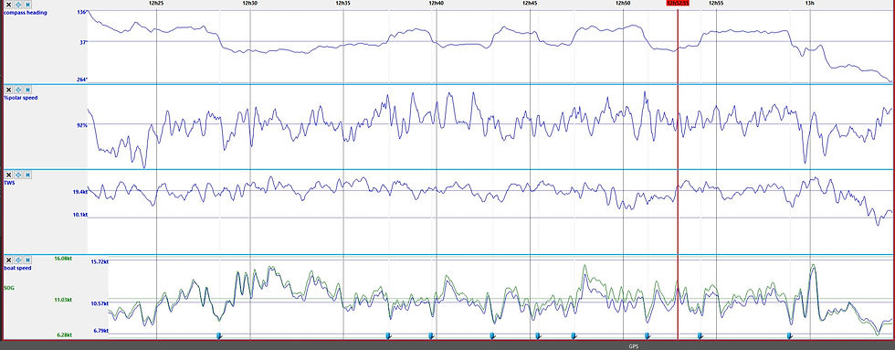Click the green 6.28kt SOG scale value
Screen dimensions: 895x350
click(64, 334)
